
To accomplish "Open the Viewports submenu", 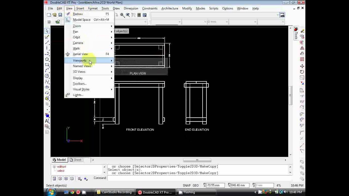I will tap(89, 60).
